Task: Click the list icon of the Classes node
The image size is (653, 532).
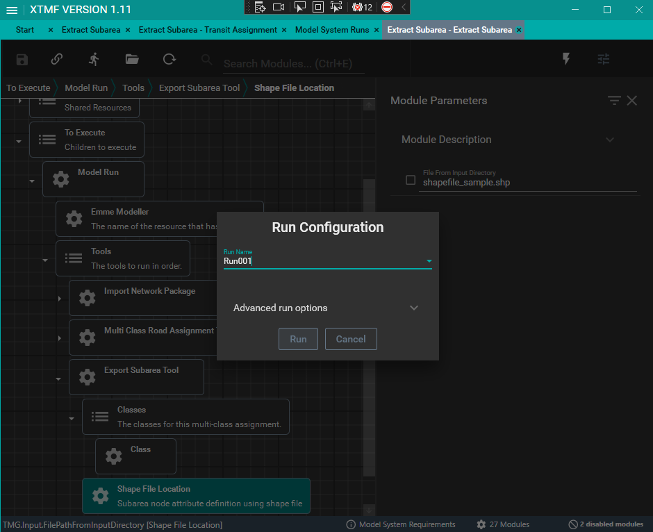Action: tap(100, 417)
